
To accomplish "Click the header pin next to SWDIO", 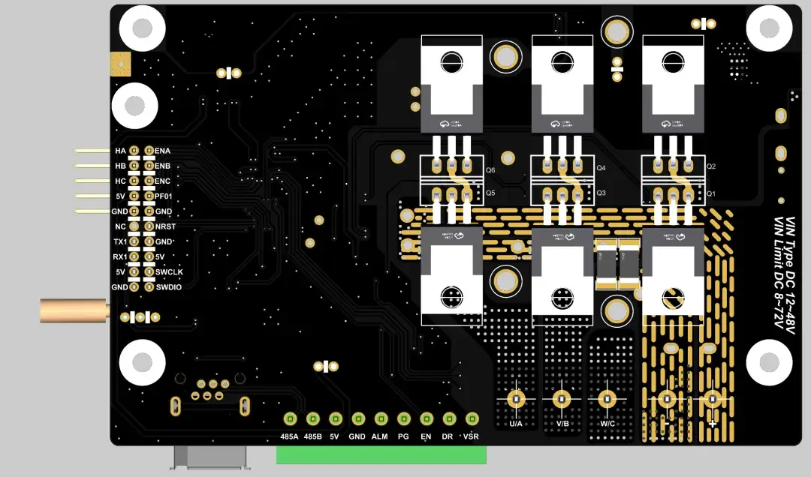I will click(x=149, y=286).
